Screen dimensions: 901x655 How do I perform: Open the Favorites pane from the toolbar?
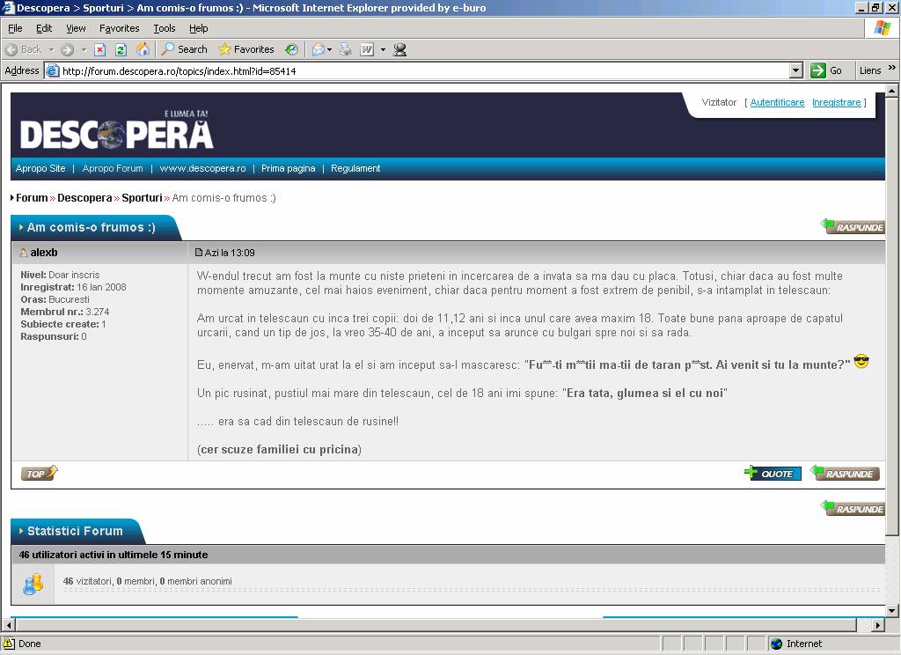pos(246,49)
